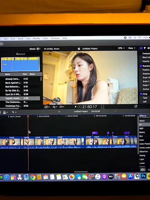
Task: Toggle the Crop effect checkbox
Action: pos(141,94)
